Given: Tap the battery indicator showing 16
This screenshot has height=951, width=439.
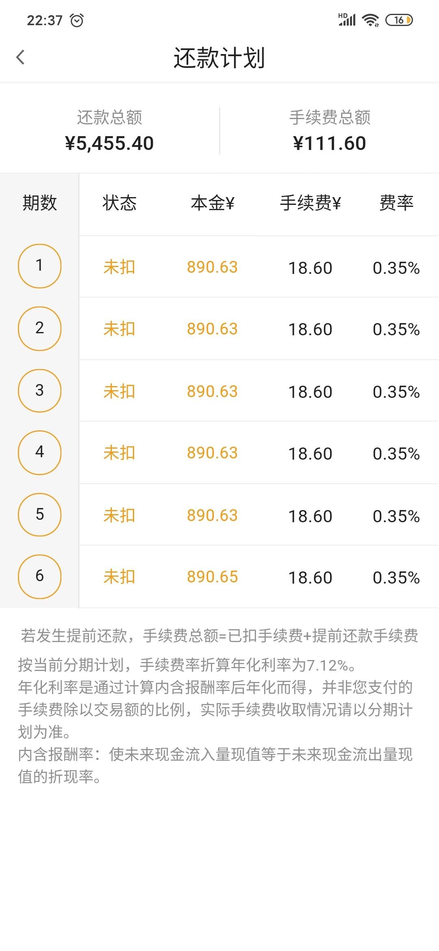Looking at the screenshot, I should [399, 20].
